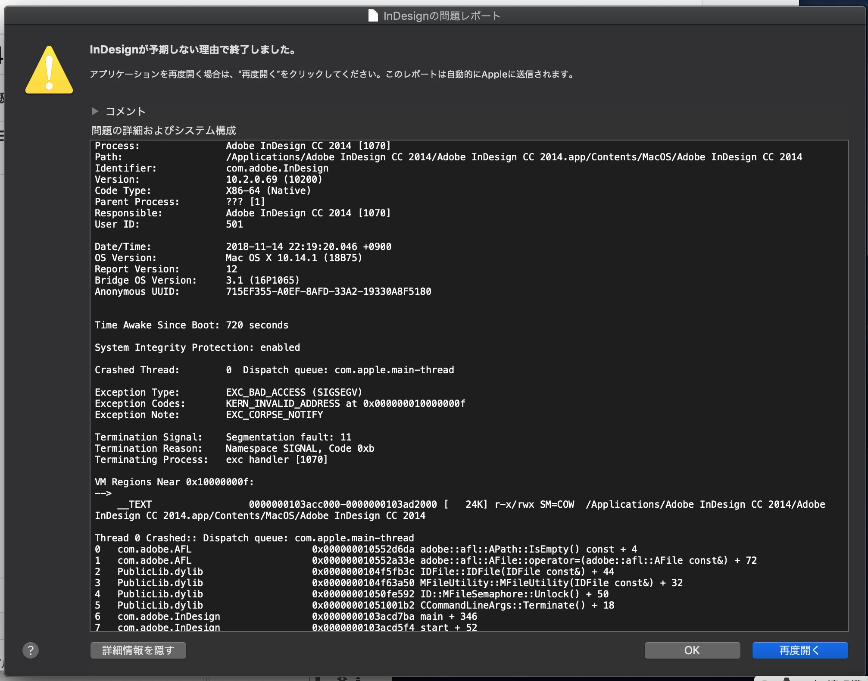Viewport: 868px width, 681px height.
Task: Click the blue 再度開く button
Action: tap(800, 650)
